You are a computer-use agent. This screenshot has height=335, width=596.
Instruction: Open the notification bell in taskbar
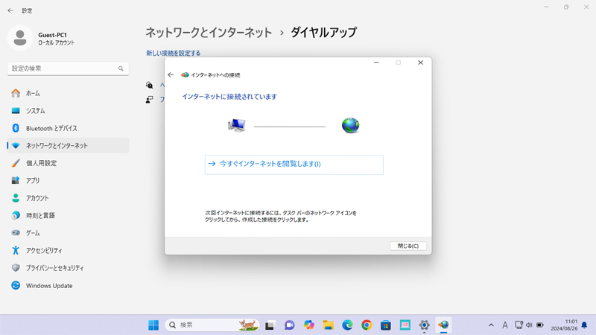(x=585, y=325)
